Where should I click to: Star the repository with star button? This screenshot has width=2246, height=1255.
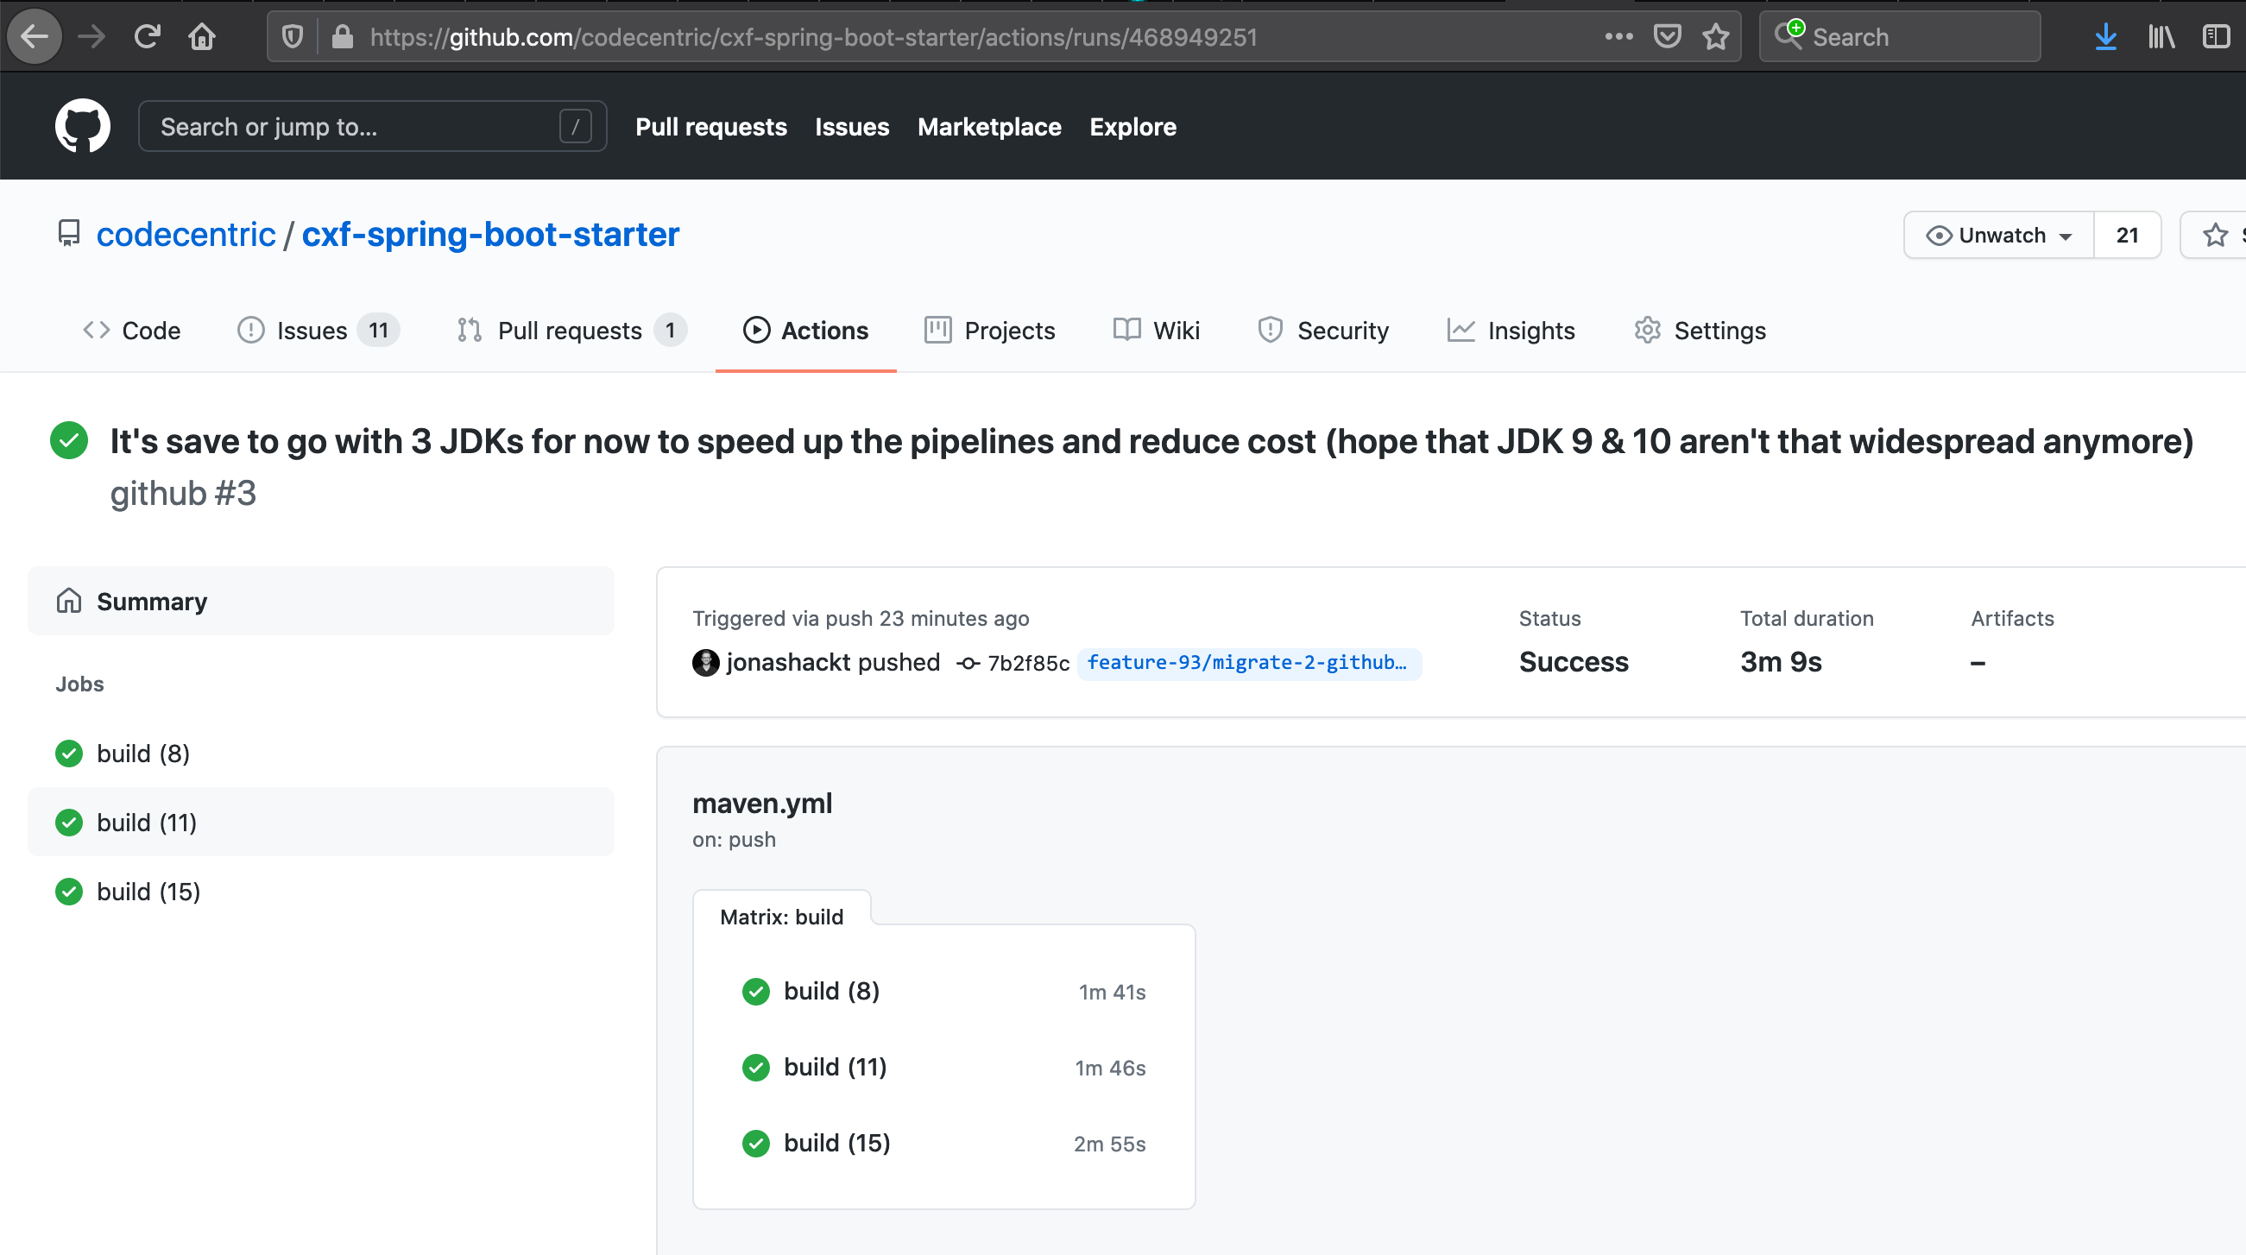pos(2215,235)
